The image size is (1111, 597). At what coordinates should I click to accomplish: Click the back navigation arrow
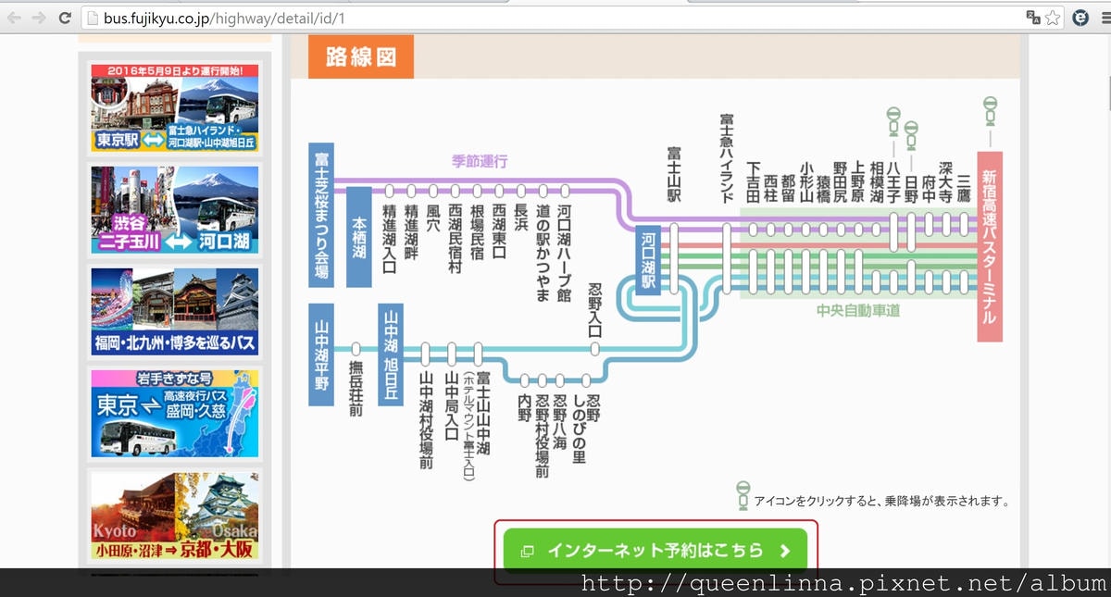pos(13,17)
